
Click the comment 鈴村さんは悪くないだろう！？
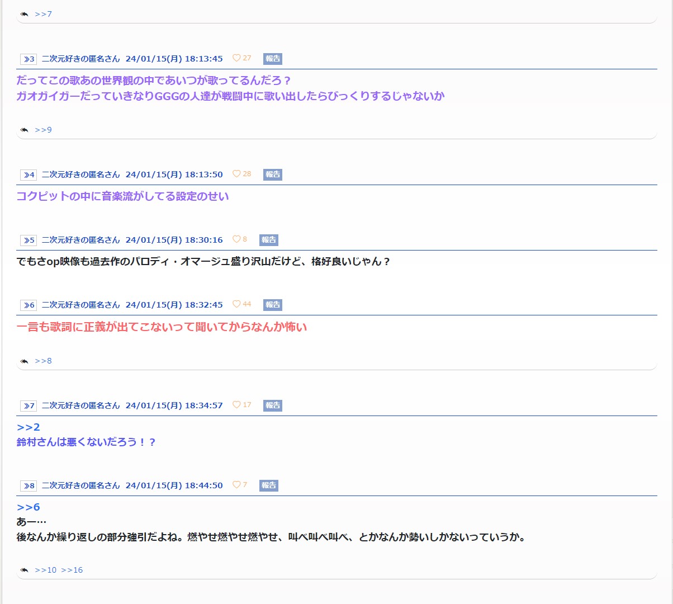86,442
